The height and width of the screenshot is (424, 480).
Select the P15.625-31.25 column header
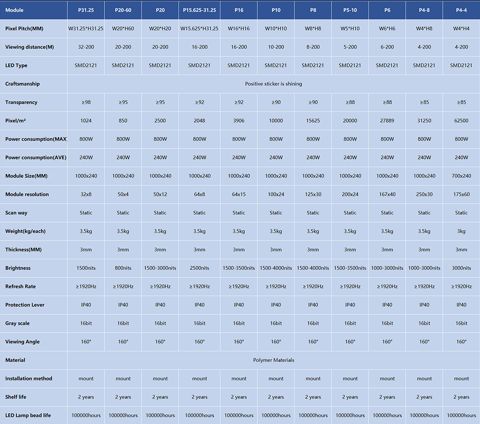(199, 10)
